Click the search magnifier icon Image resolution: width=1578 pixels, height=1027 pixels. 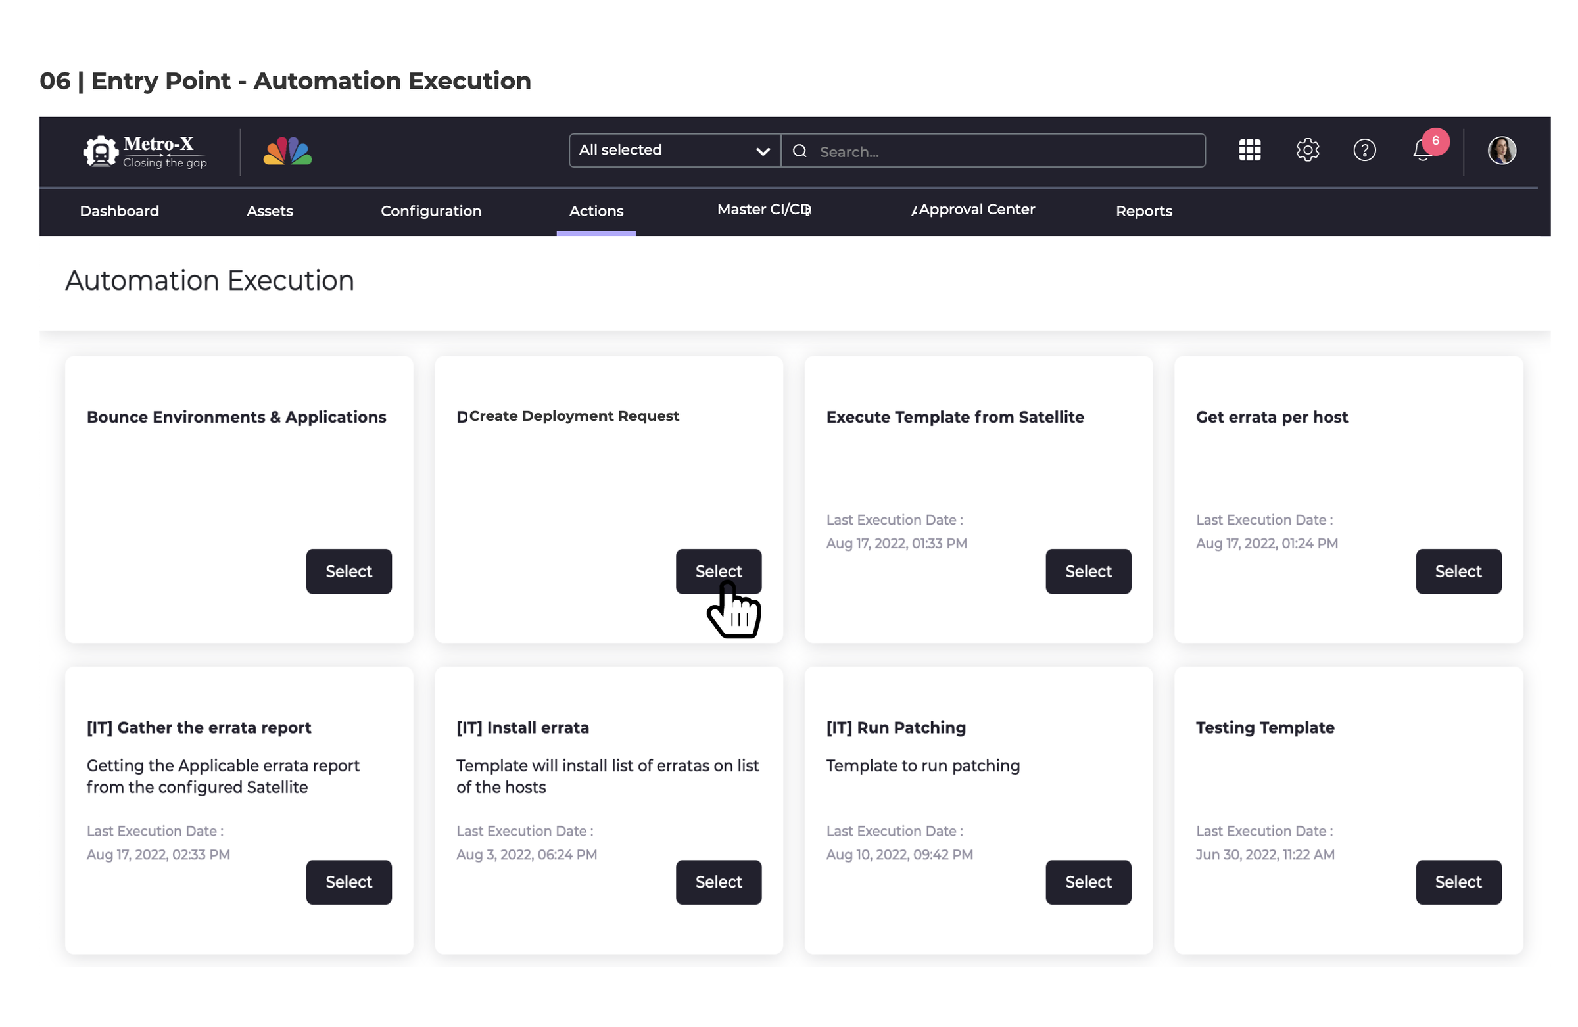point(800,151)
